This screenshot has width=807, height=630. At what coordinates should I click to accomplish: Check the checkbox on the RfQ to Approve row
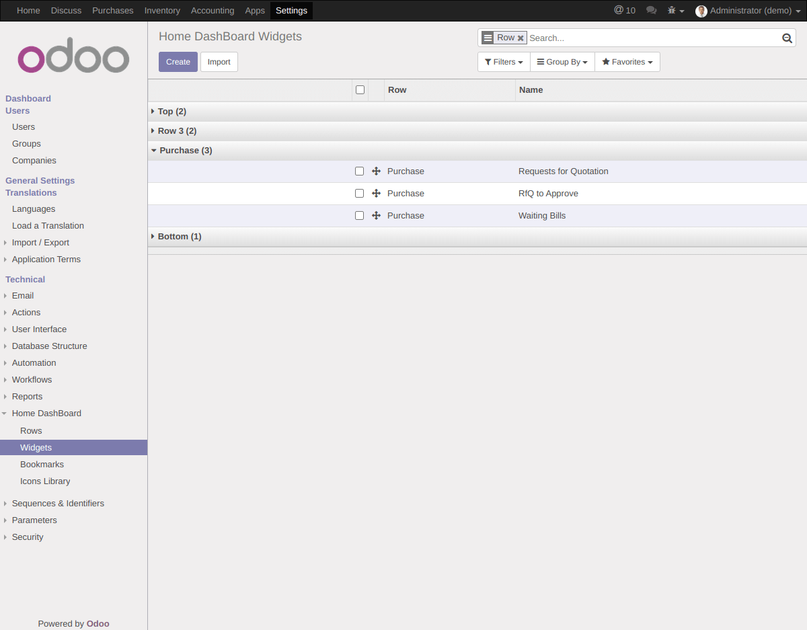359,193
